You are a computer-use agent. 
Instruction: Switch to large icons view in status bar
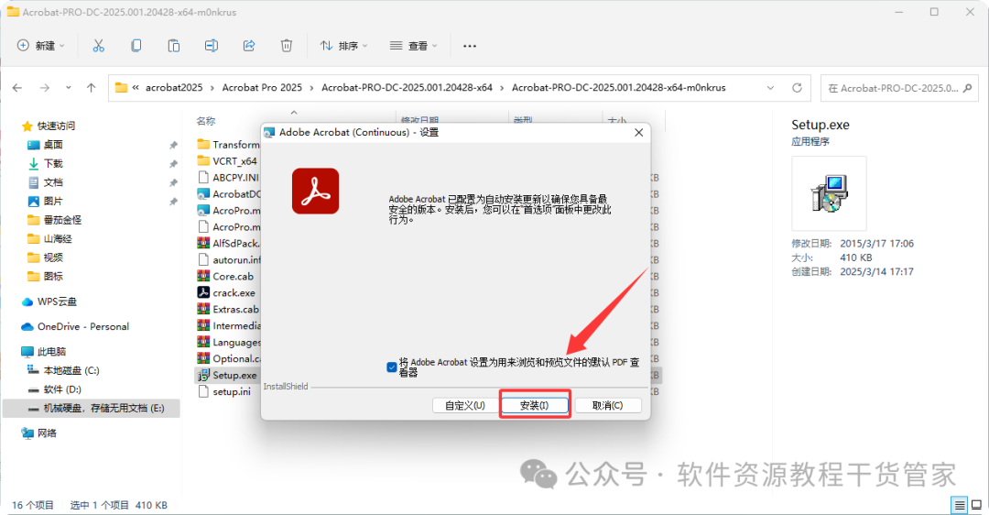click(x=976, y=505)
